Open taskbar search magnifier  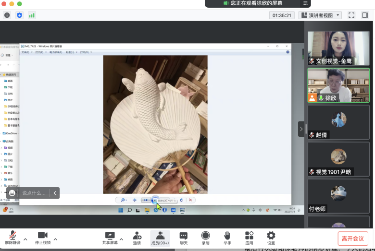tap(129, 210)
